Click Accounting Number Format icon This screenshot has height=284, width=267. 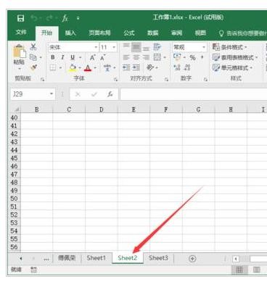click(x=177, y=57)
